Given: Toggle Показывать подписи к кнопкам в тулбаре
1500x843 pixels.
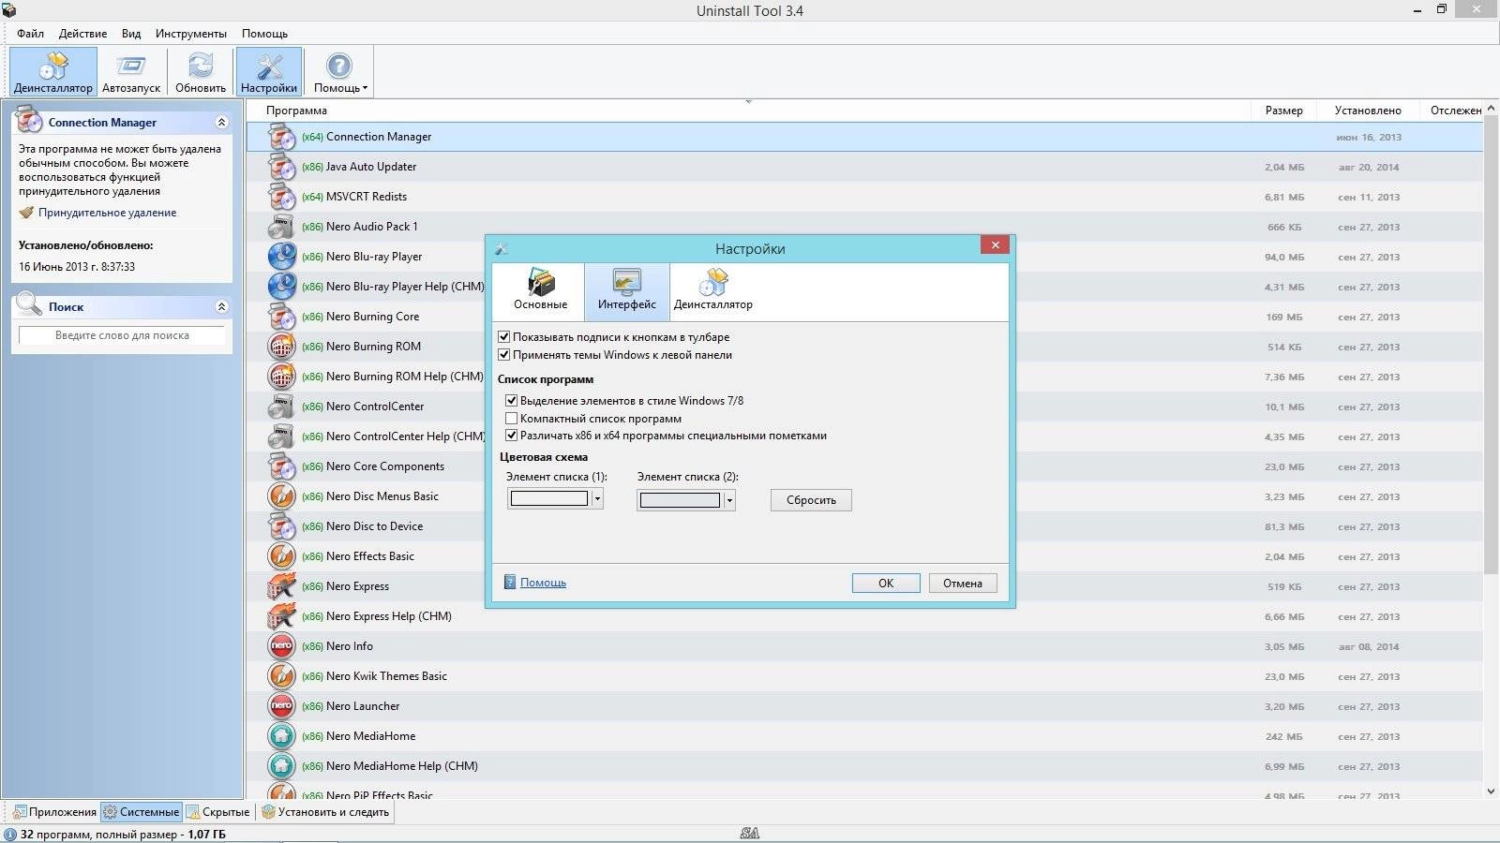Looking at the screenshot, I should pyautogui.click(x=504, y=336).
